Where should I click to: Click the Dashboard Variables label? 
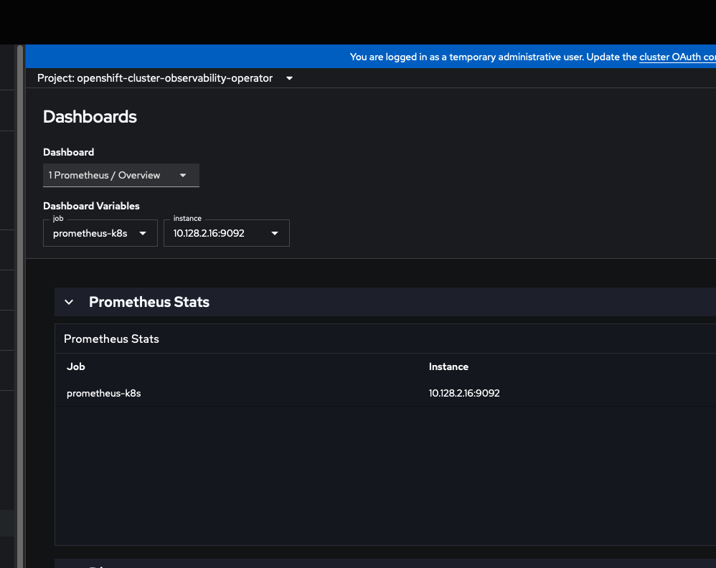[x=91, y=206]
